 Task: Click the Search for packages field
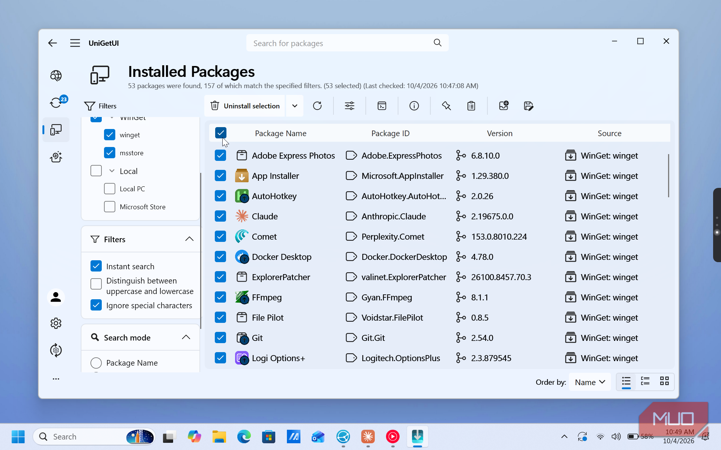click(x=347, y=43)
